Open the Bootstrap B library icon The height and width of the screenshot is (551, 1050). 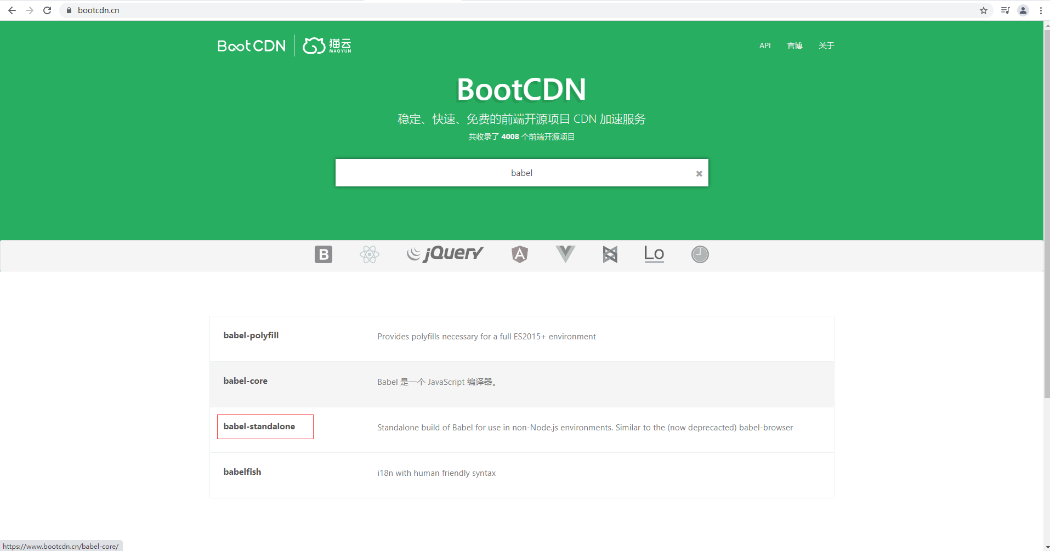pyautogui.click(x=323, y=254)
